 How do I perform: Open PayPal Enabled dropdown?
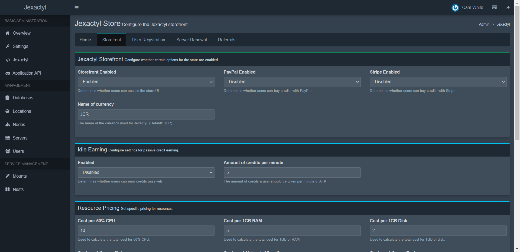click(292, 82)
